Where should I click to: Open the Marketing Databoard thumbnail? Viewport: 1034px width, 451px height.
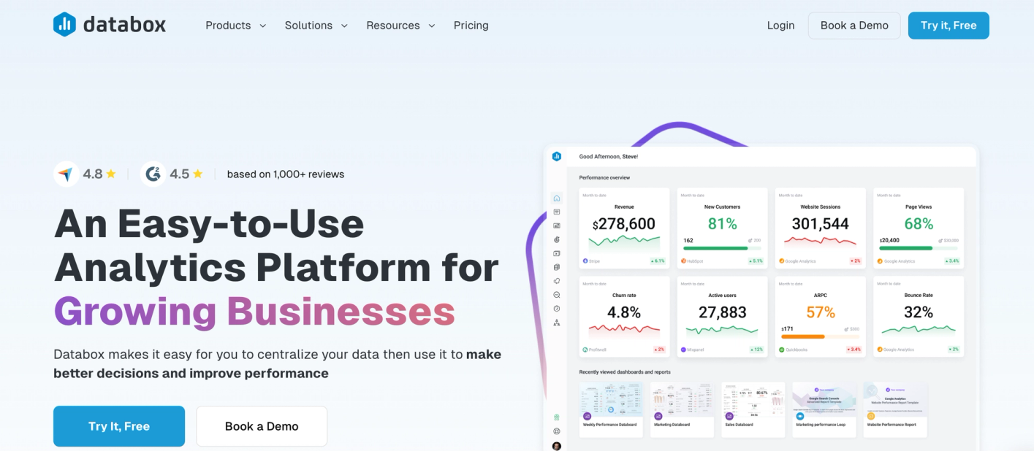coord(682,410)
